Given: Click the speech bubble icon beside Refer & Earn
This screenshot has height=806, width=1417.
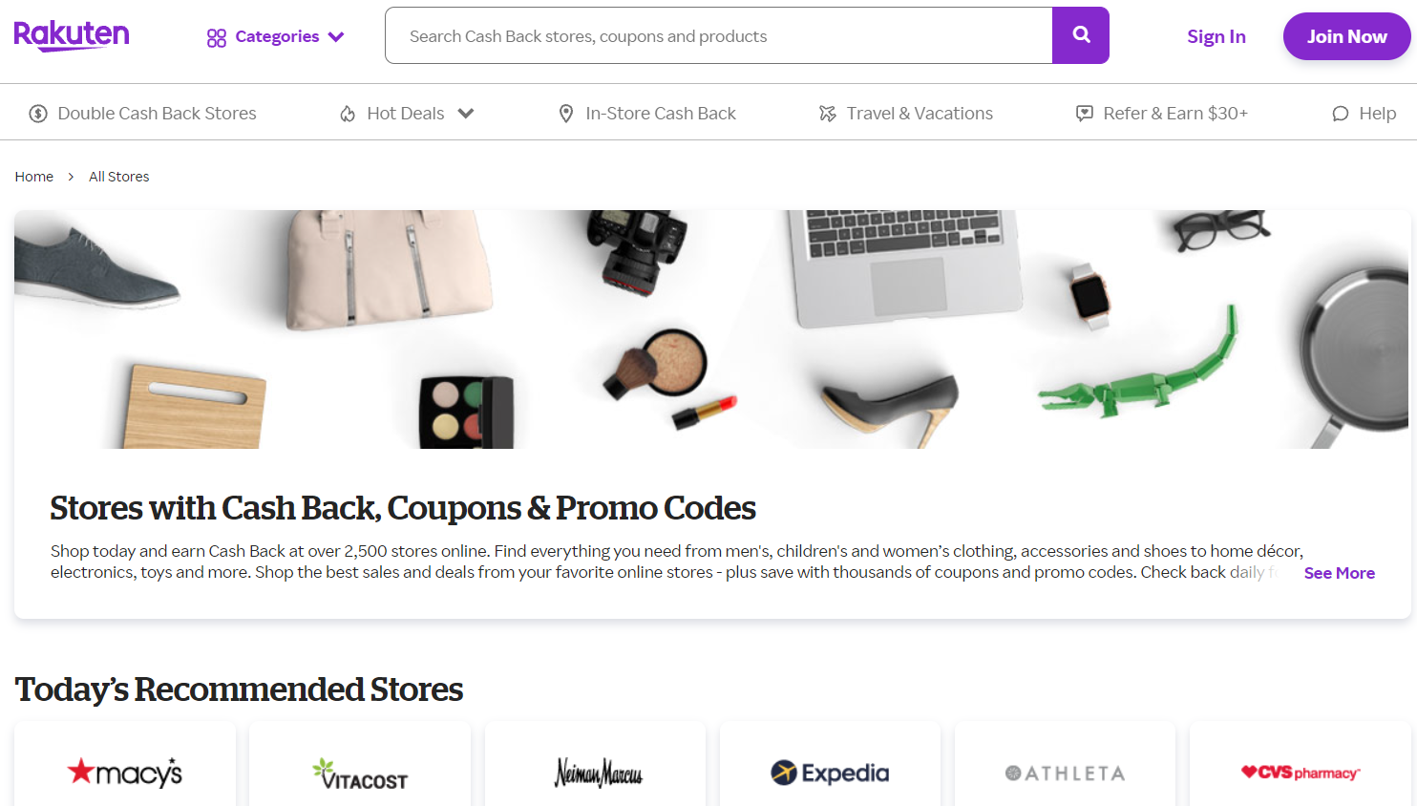Looking at the screenshot, I should click(x=1083, y=113).
